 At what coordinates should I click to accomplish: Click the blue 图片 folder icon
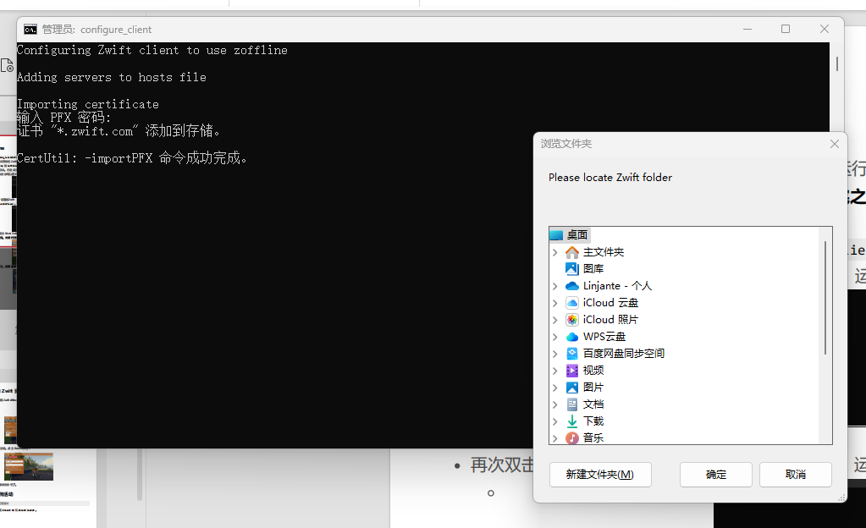click(x=572, y=388)
